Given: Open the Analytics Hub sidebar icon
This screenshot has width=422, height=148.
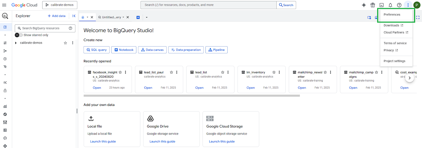Looking at the screenshot, I should (5, 83).
